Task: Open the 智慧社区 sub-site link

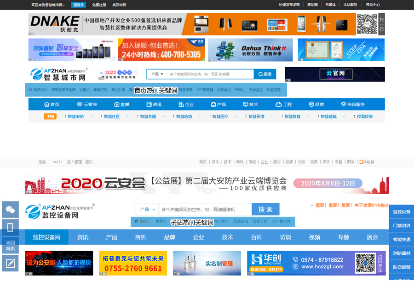Action: tap(112, 116)
